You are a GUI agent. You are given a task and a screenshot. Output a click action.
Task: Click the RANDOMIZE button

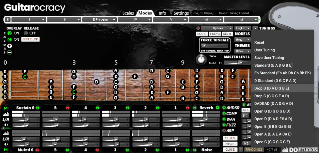254,150
